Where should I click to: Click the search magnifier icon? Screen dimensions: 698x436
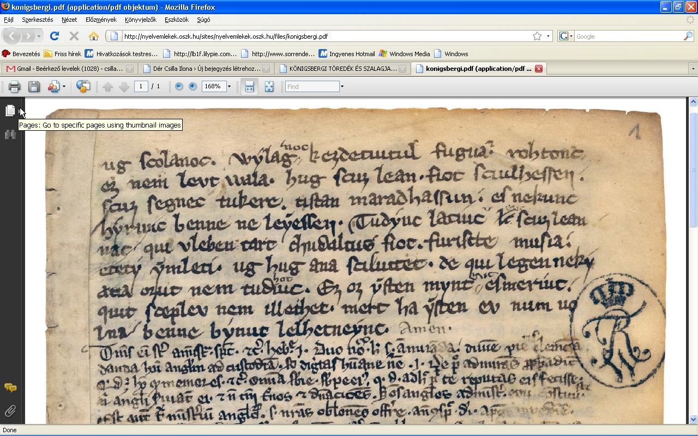tap(688, 36)
